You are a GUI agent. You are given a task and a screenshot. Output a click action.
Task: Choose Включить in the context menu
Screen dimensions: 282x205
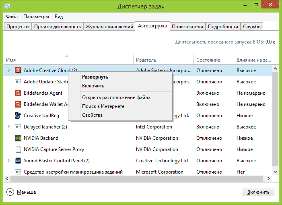[121, 86]
